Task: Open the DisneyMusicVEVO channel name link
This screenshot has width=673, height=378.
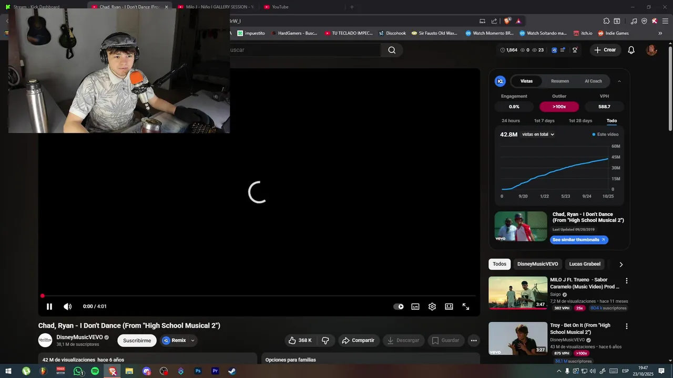Action: pos(79,338)
